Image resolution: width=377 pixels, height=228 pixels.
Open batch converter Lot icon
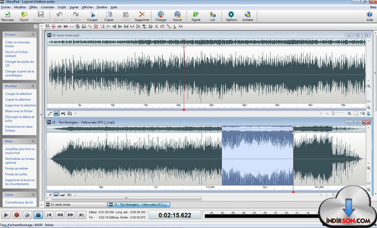click(213, 16)
